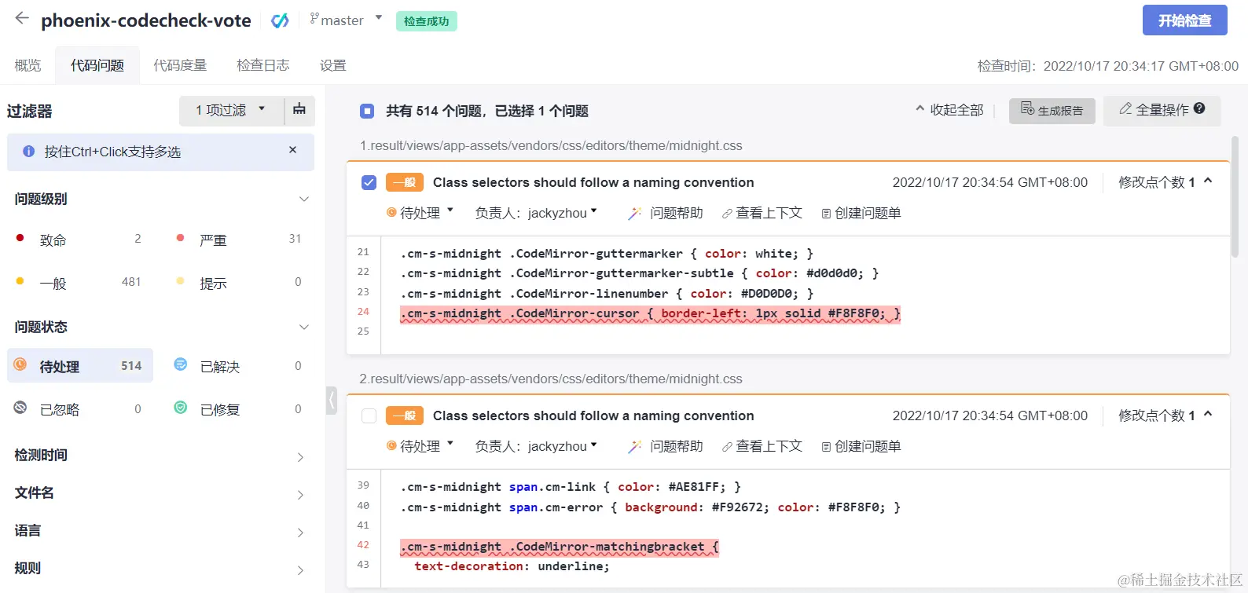Collapse the 问题级别 section
Screen dimensions: 1248x593
(x=304, y=199)
